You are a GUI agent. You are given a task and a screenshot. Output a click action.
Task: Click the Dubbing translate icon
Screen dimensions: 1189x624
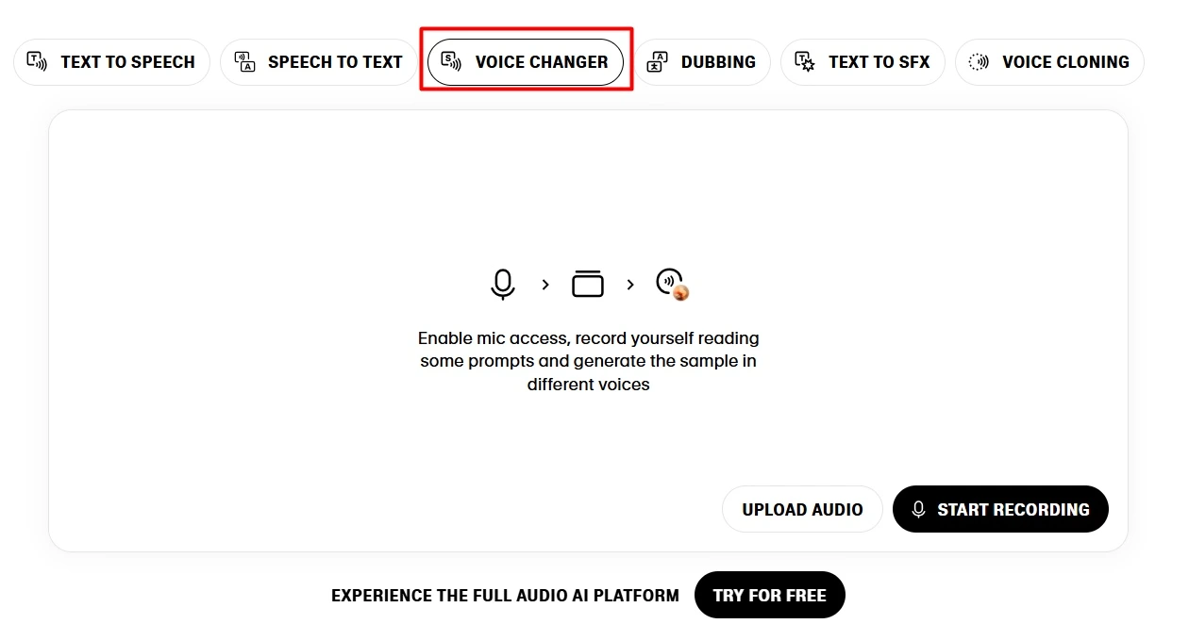[x=657, y=62]
